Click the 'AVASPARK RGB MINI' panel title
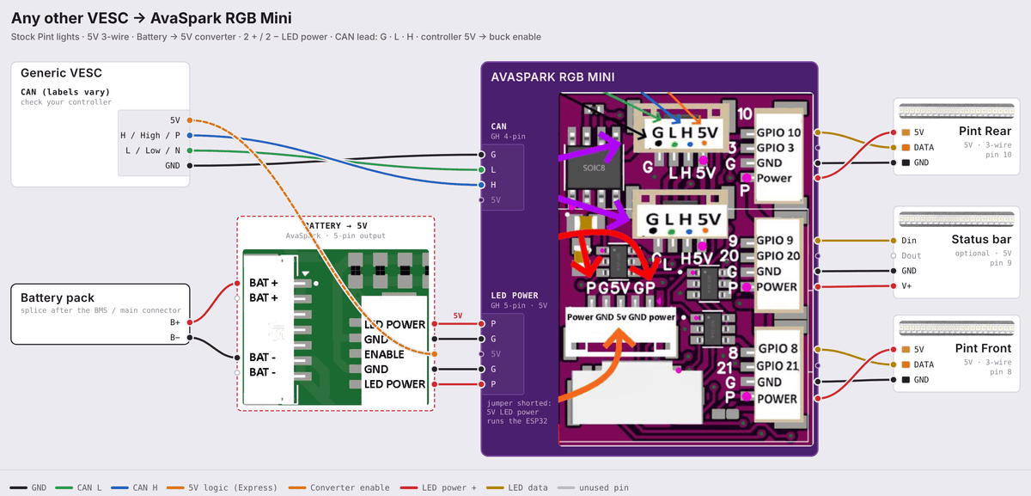The height and width of the screenshot is (496, 1031). pos(552,77)
